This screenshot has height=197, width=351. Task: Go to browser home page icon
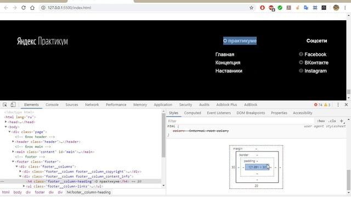[x=32, y=8]
